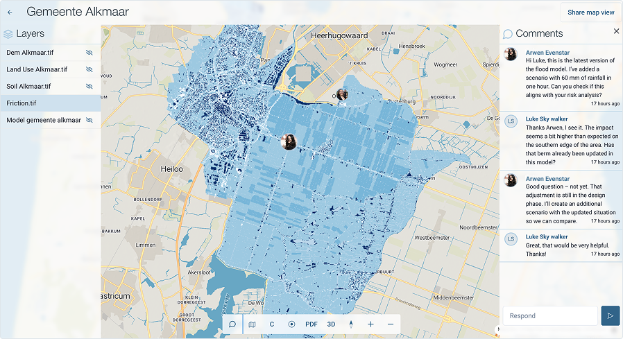Screen dimensions: 623x339
Task: Close the Comments panel
Action: click(616, 31)
